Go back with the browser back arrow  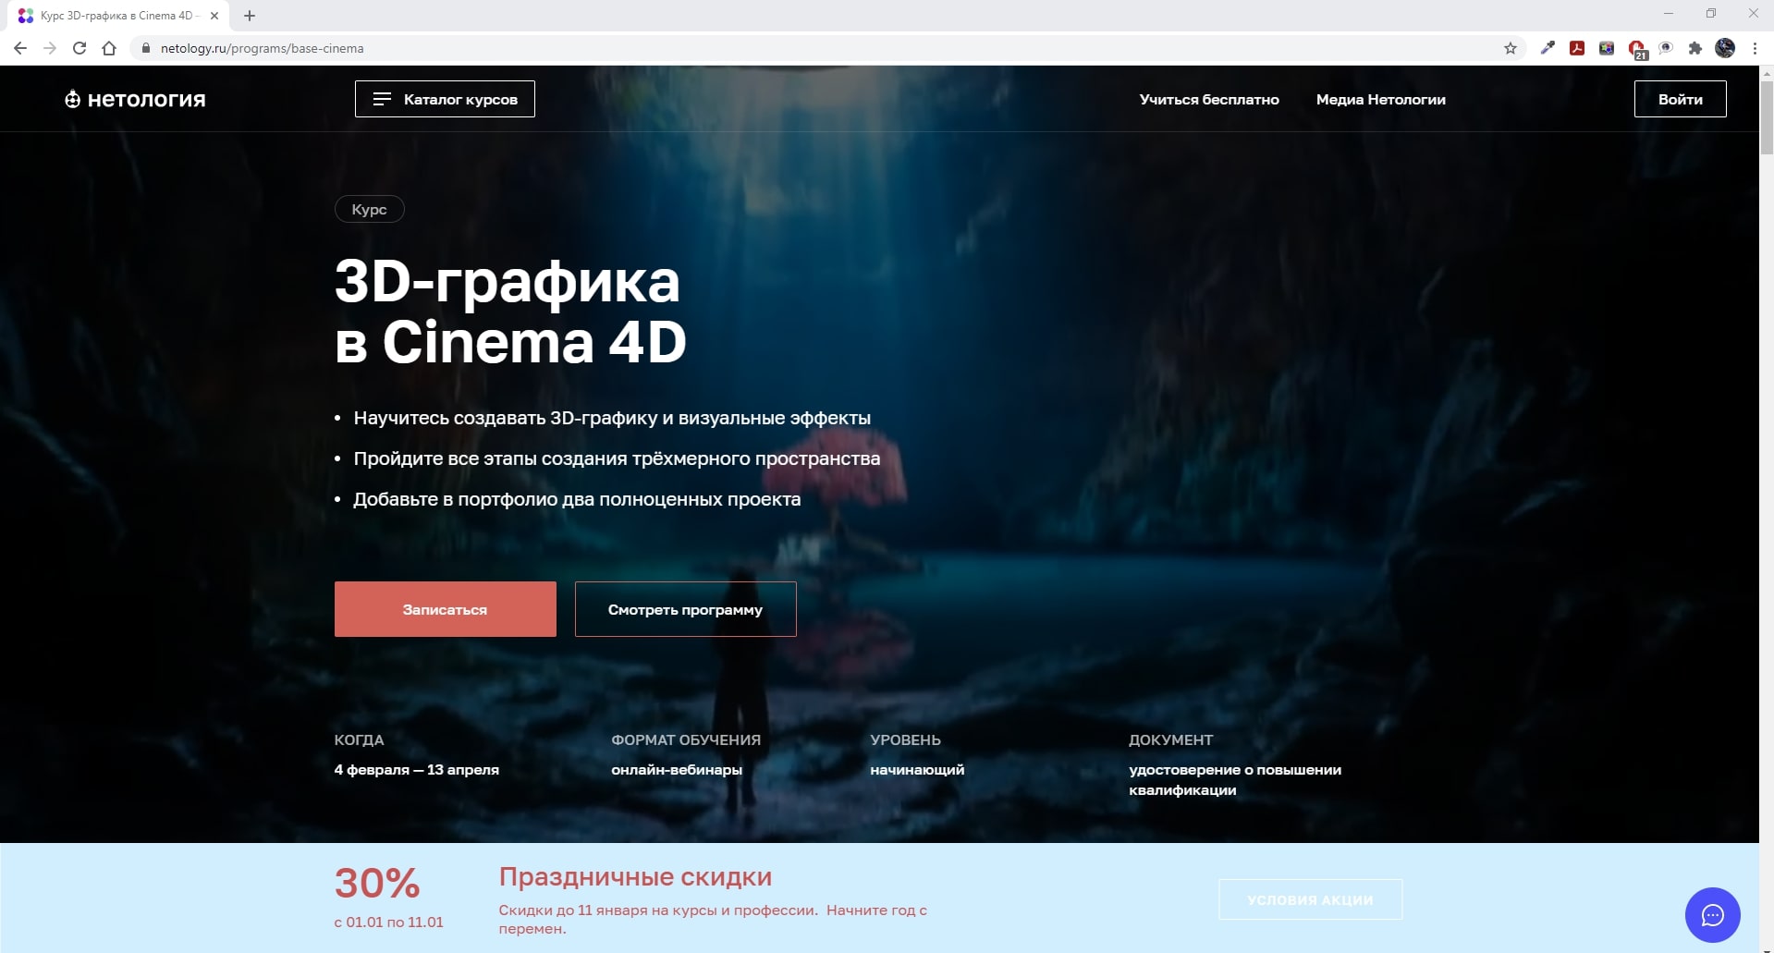tap(20, 48)
